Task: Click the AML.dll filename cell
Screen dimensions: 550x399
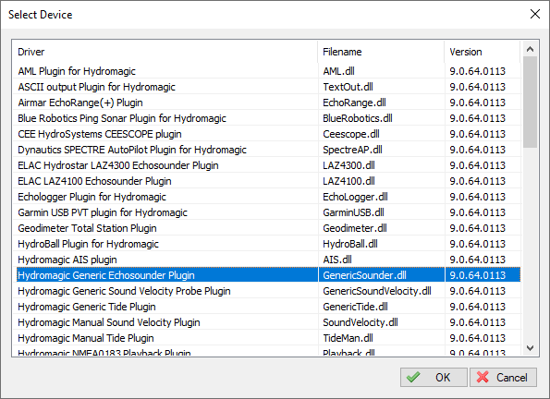Action: (381, 71)
